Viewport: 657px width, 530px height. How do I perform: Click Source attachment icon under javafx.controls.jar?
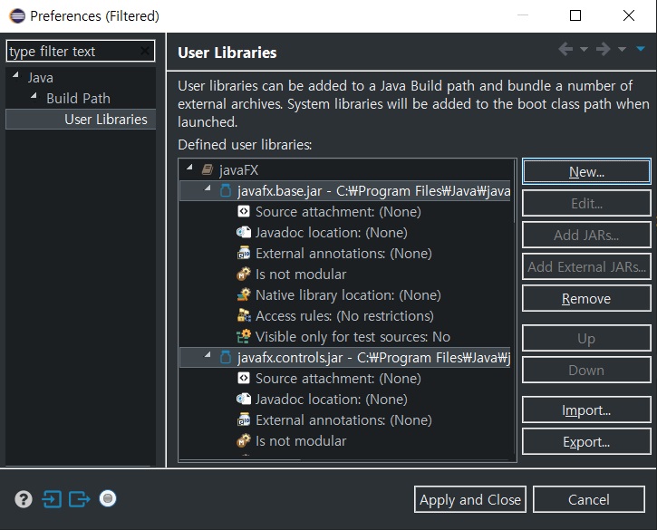[244, 378]
